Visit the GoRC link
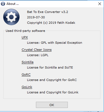Viewport: 104px width, 112px height. click(26, 74)
